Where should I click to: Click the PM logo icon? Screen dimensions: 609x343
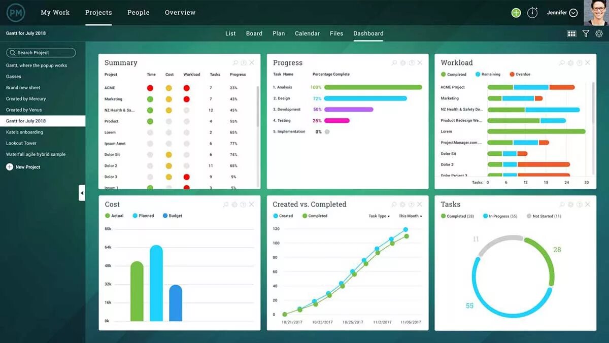point(16,13)
